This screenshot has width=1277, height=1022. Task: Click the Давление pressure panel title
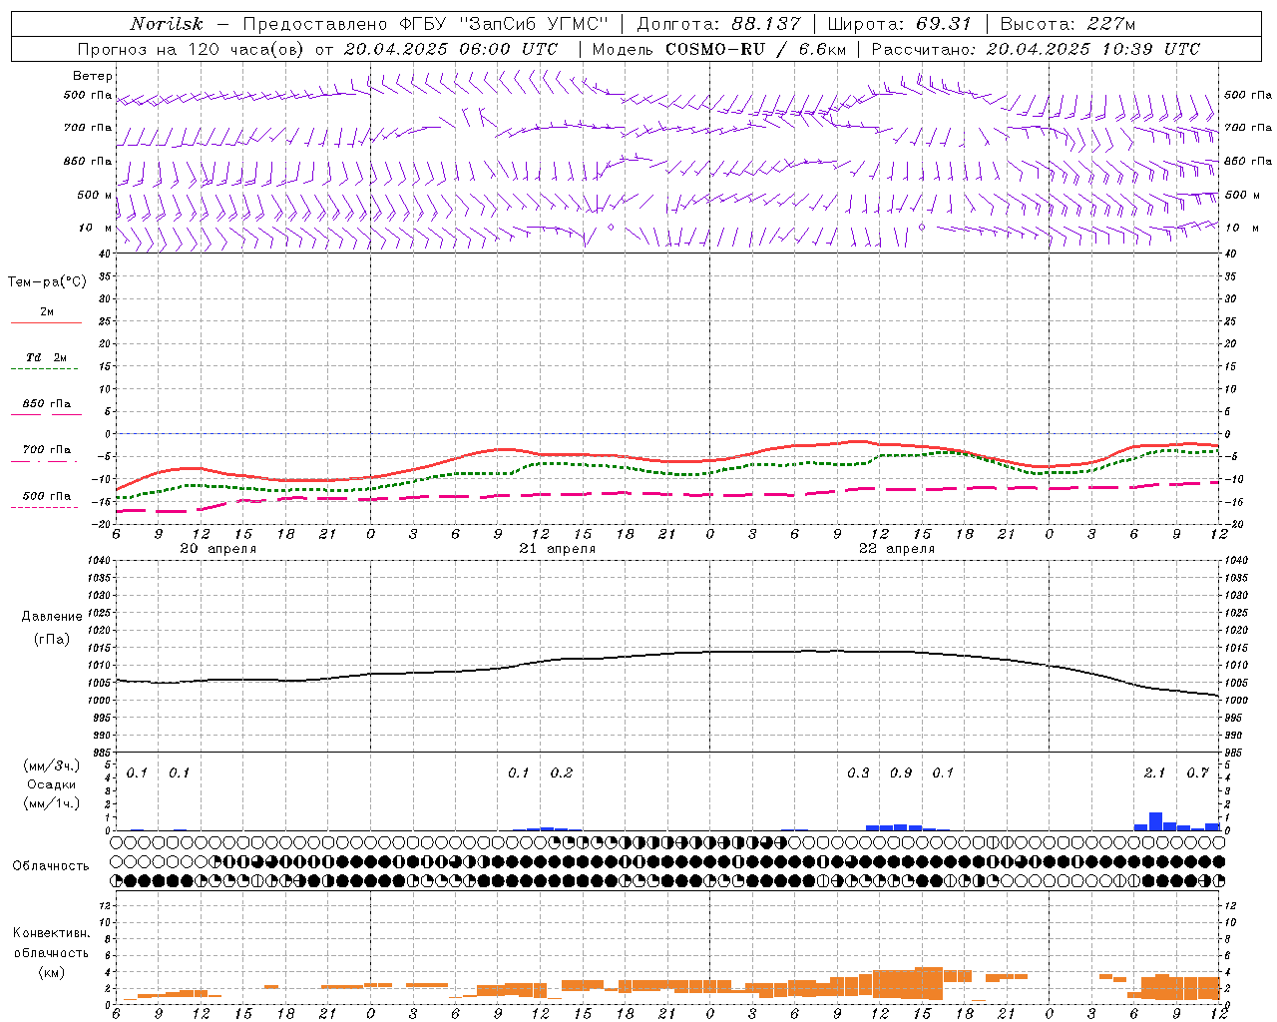pos(52,617)
